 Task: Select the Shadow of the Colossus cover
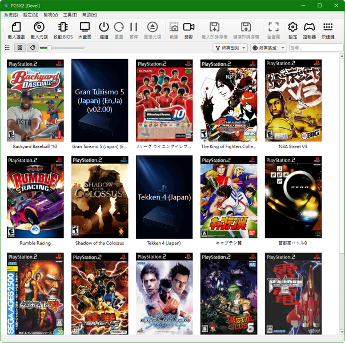[99, 197]
